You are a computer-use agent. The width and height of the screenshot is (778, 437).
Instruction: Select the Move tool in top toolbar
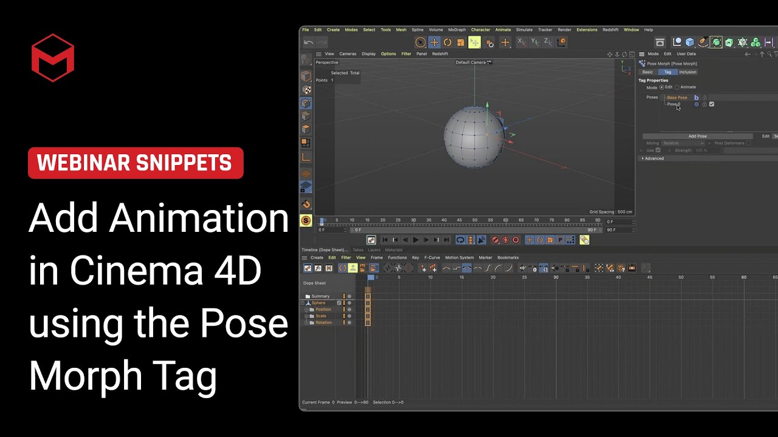(x=434, y=42)
